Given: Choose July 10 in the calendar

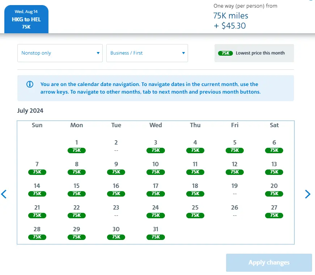Looking at the screenshot, I should (x=156, y=168).
